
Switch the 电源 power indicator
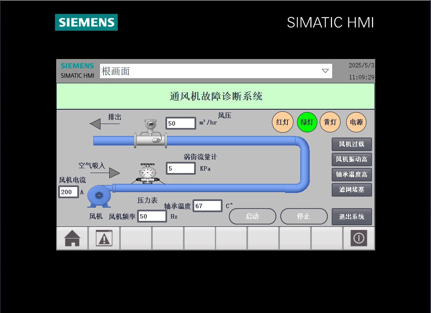pyautogui.click(x=356, y=122)
